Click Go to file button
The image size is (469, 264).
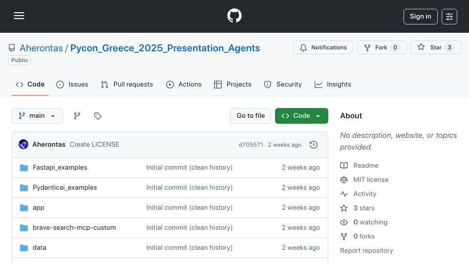(x=251, y=116)
